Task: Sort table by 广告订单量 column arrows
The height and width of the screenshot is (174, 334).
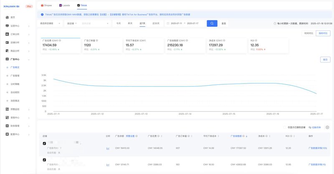Action: [x=192, y=136]
